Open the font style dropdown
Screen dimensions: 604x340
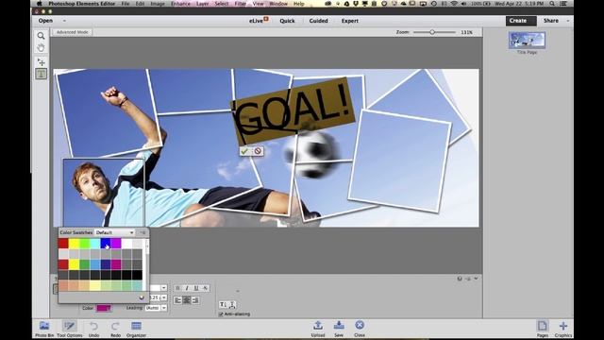coord(163,288)
